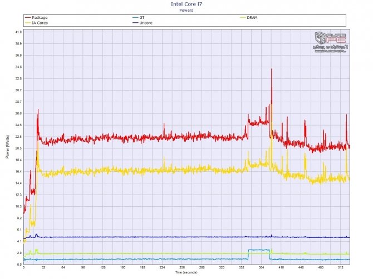Screen dimensions: 373x279
Task: Click the DRAM legend label
Action: pyautogui.click(x=252, y=18)
